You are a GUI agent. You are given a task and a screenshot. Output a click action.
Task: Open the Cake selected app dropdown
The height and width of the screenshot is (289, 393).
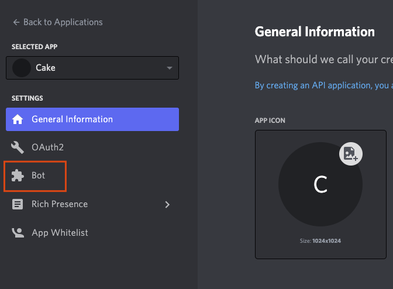point(92,68)
